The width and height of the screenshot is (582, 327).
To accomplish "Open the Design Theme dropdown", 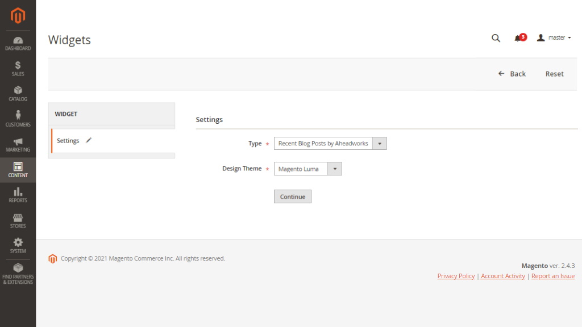I will [307, 169].
